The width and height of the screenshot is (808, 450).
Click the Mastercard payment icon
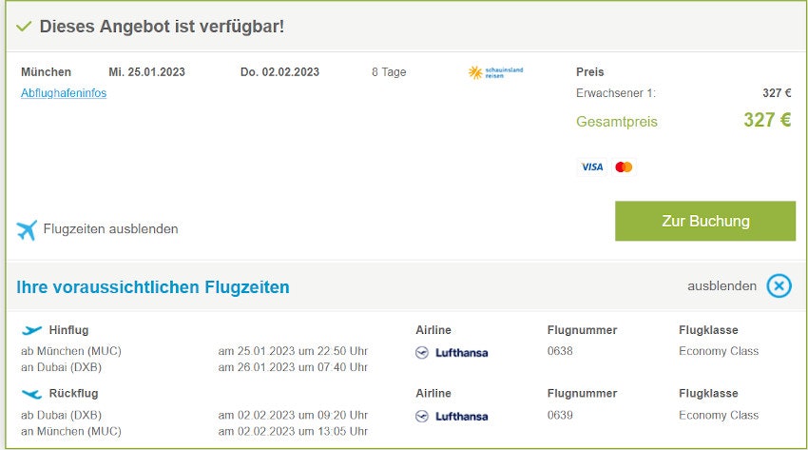624,167
